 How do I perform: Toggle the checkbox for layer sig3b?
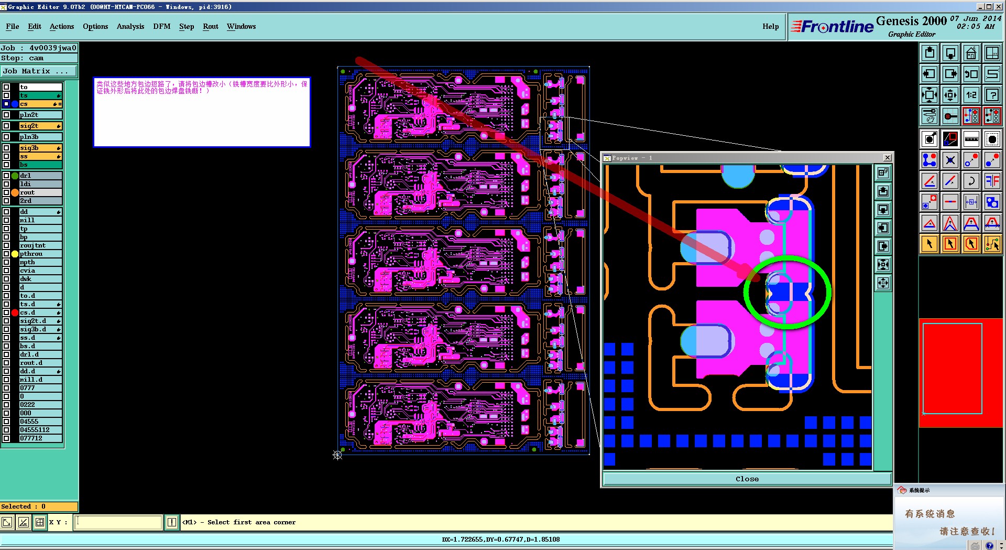[6, 148]
